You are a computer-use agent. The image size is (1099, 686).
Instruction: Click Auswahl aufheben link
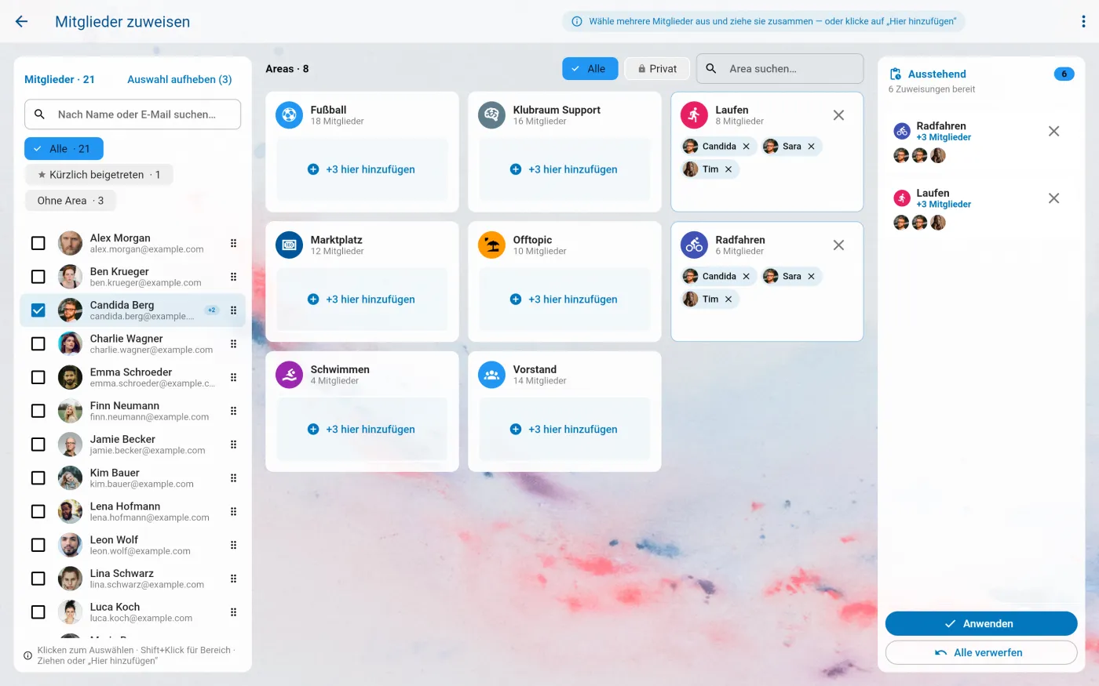180,79
